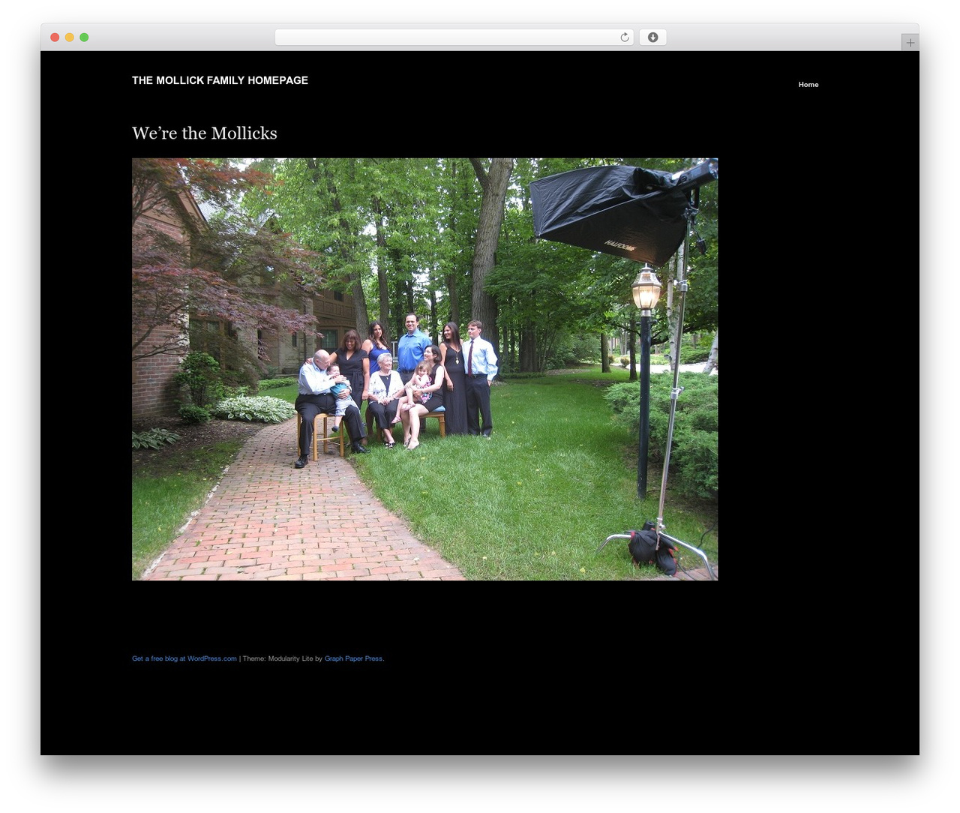Screen dimensions: 960x813
Task: Open the We're the Mollicks post title
Action: coord(205,133)
